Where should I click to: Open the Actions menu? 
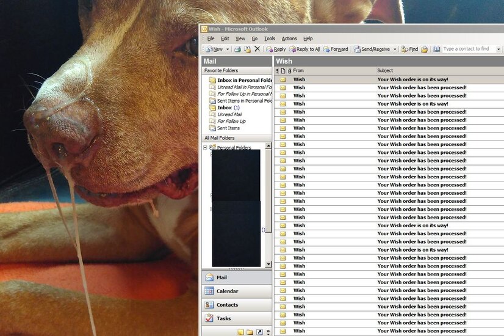click(x=289, y=38)
